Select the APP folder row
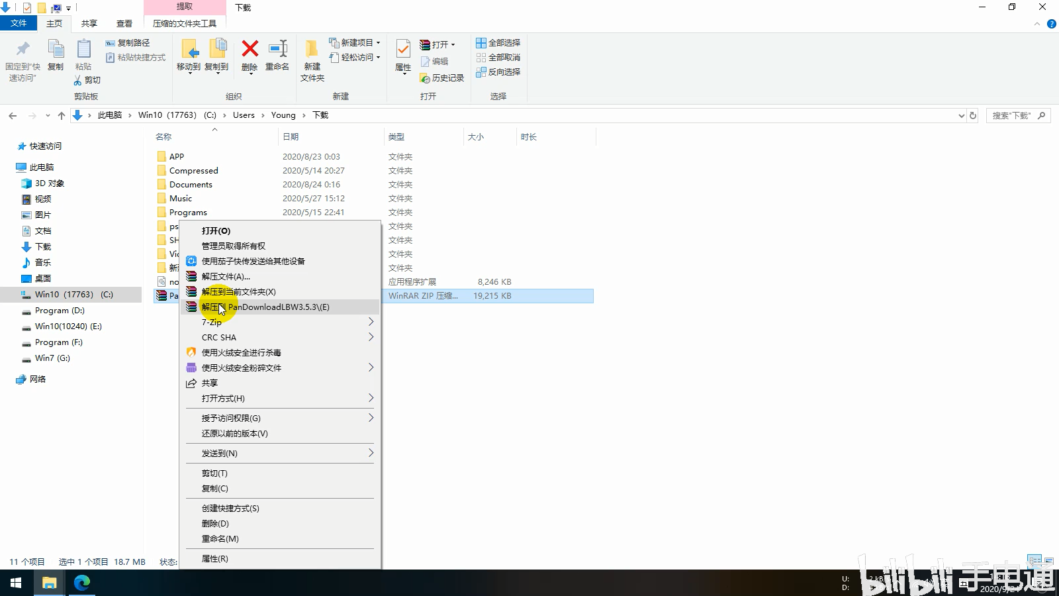This screenshot has height=596, width=1059. click(x=374, y=157)
